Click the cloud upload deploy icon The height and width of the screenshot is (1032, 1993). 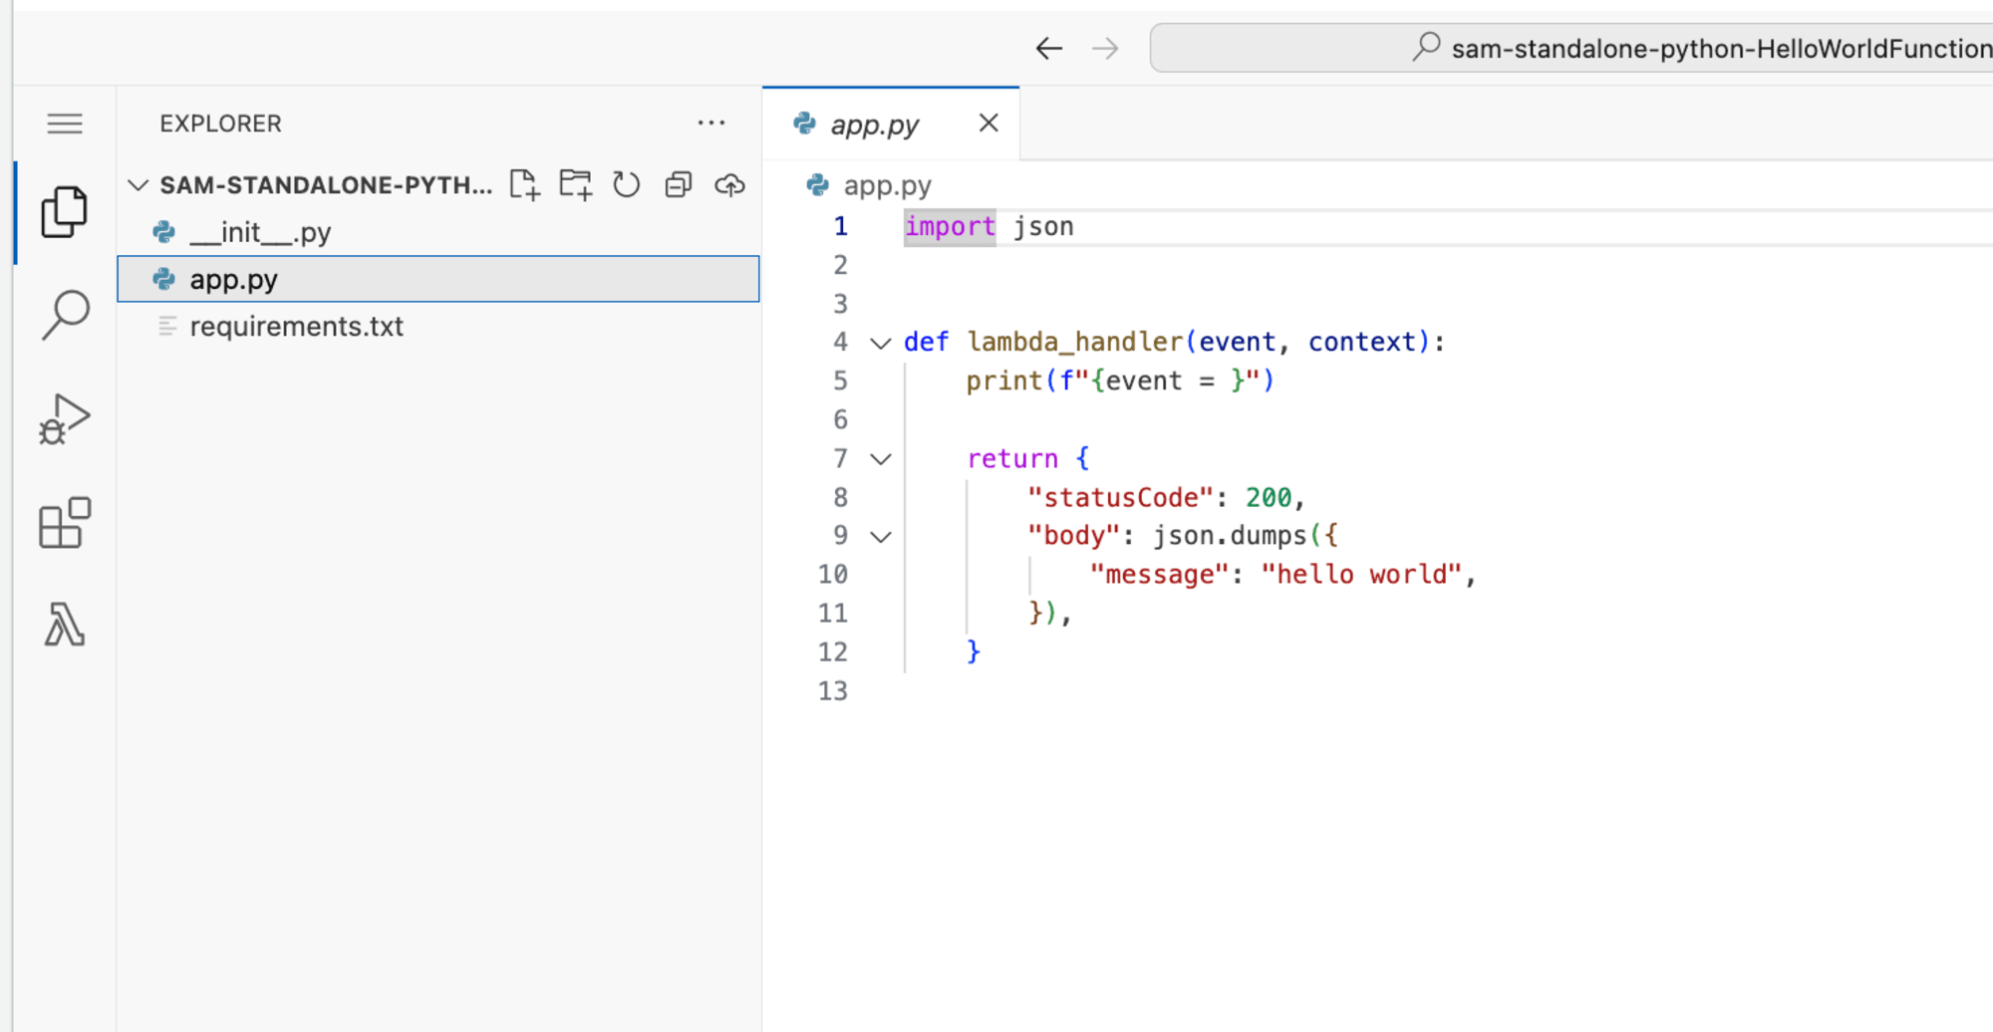point(730,184)
